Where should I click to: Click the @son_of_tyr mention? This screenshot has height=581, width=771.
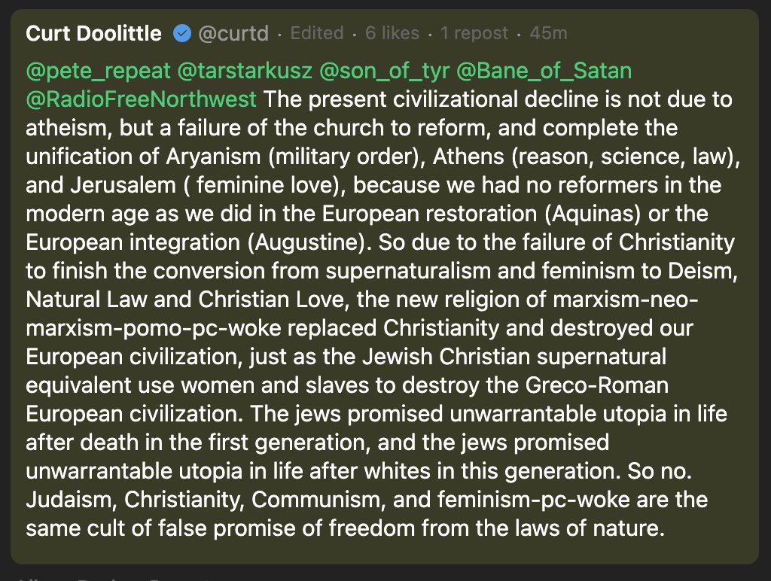(384, 71)
